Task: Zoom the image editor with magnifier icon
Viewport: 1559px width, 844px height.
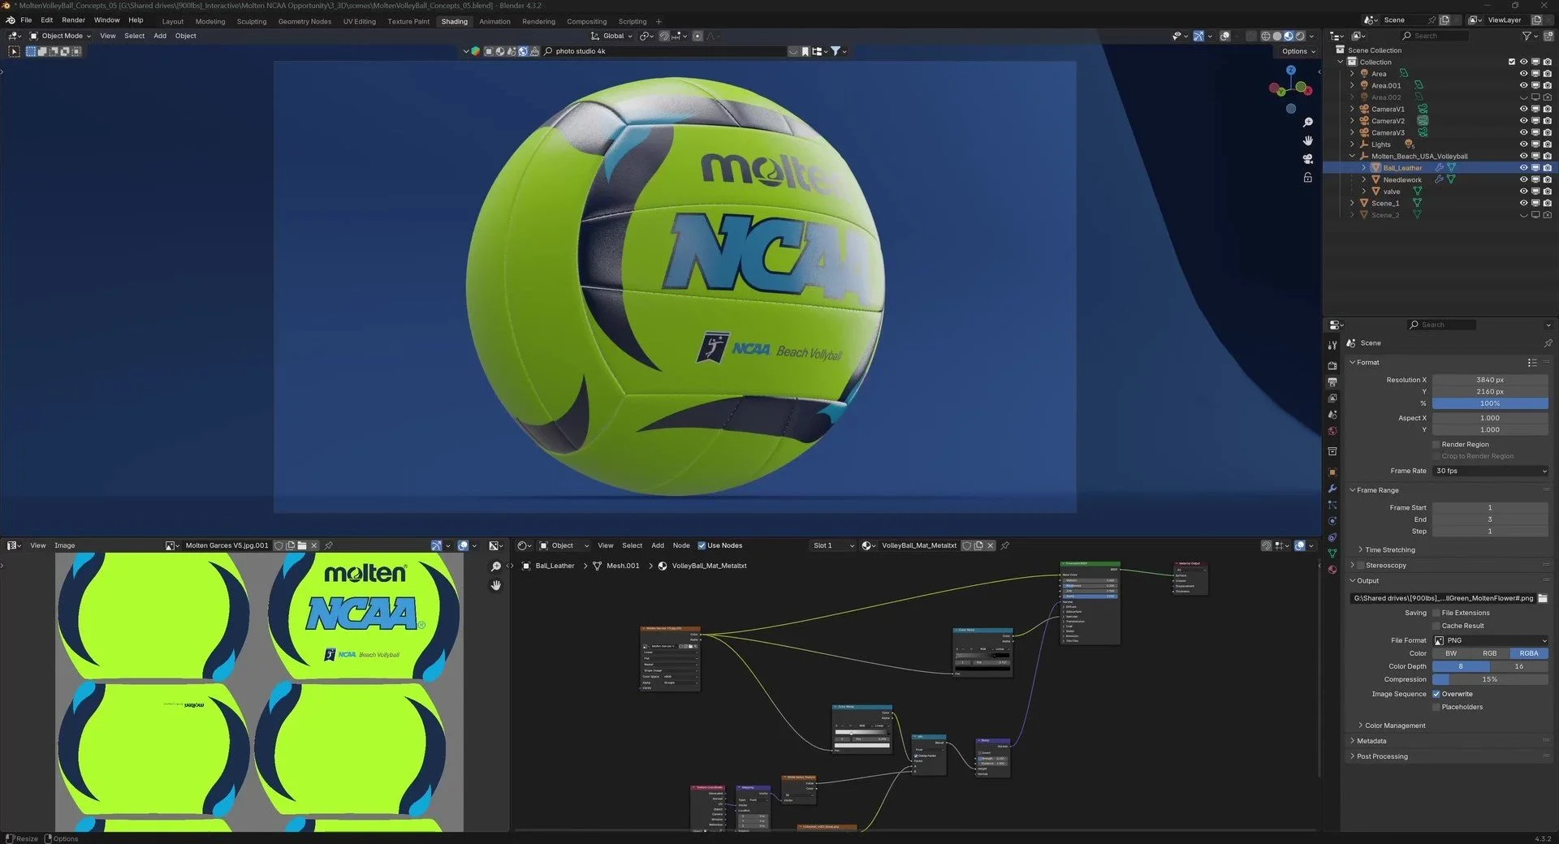Action: coord(495,566)
